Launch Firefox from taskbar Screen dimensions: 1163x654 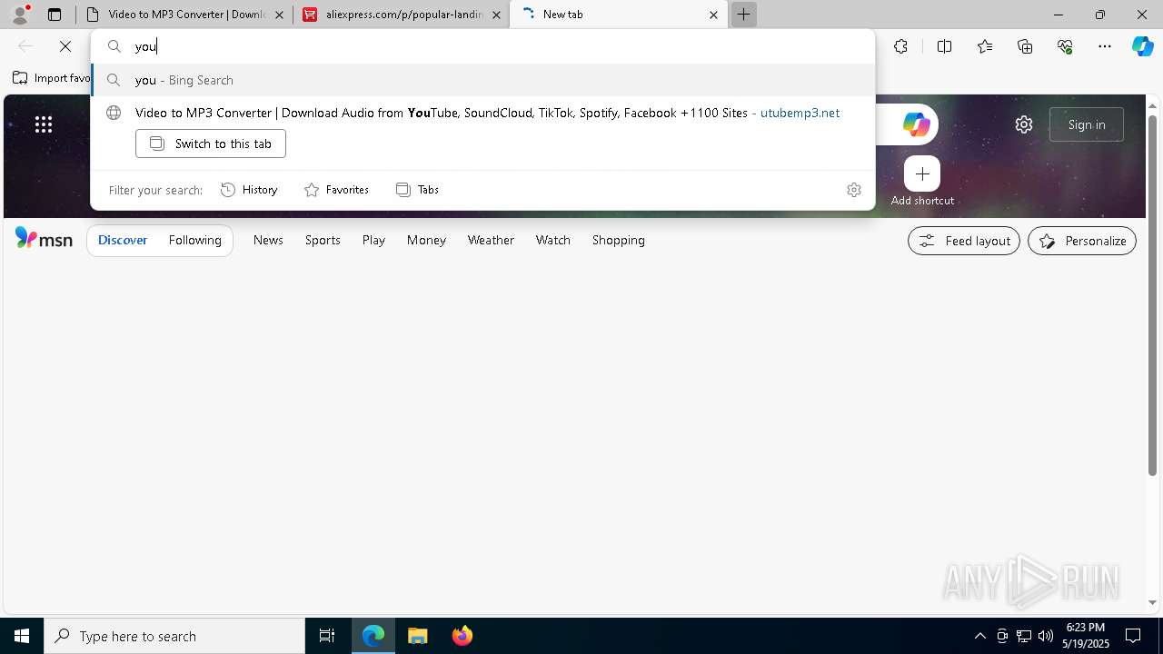click(x=462, y=636)
